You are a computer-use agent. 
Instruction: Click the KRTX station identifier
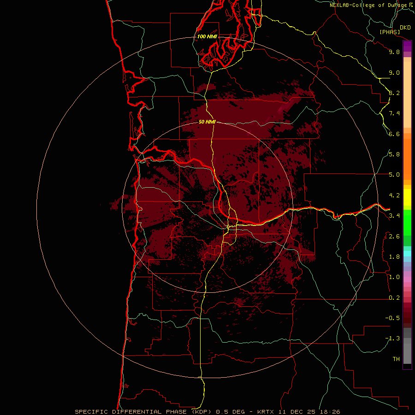pos(266,412)
